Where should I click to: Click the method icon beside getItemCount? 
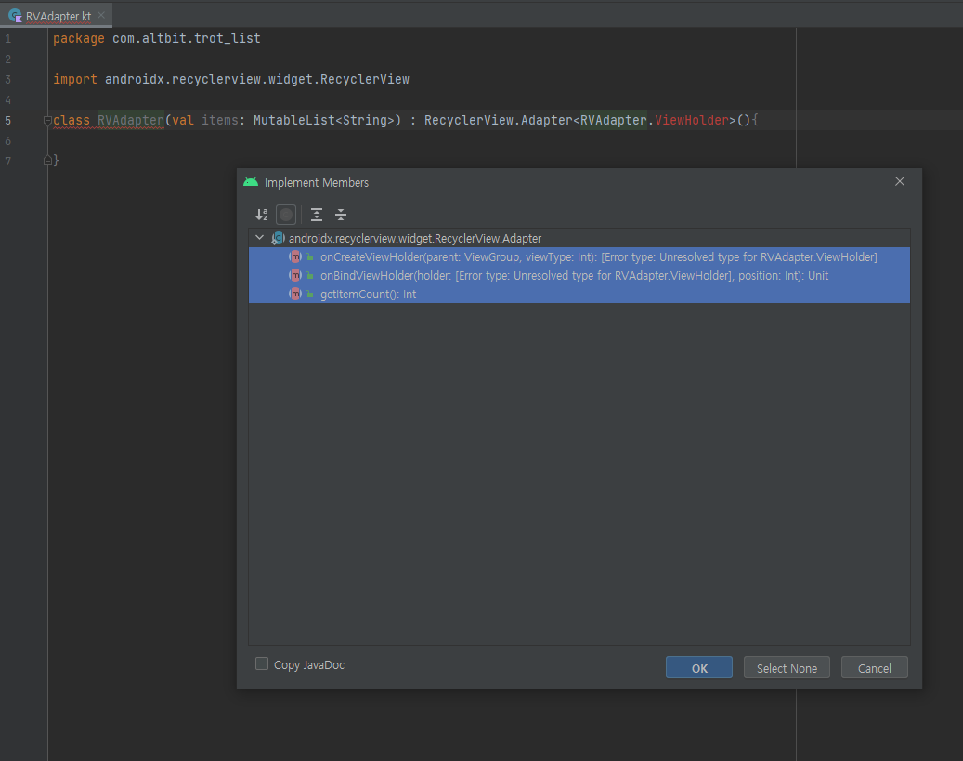click(295, 294)
